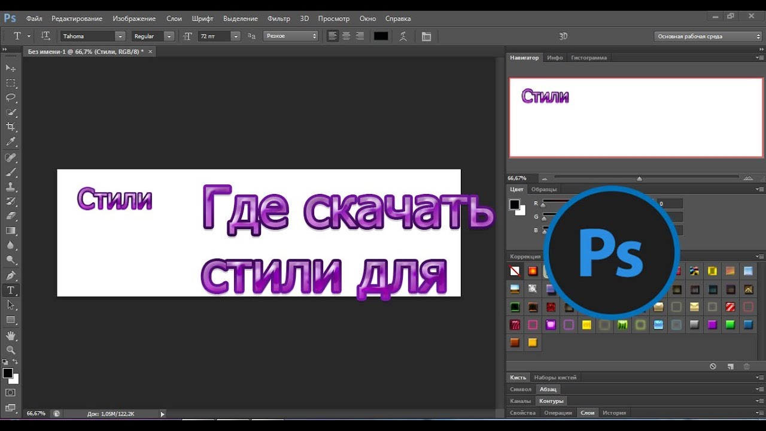Click the Create New Style icon
766x431 pixels.
pyautogui.click(x=730, y=366)
